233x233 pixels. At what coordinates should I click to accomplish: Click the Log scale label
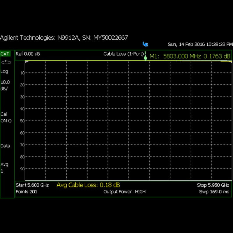pyautogui.click(x=4, y=71)
